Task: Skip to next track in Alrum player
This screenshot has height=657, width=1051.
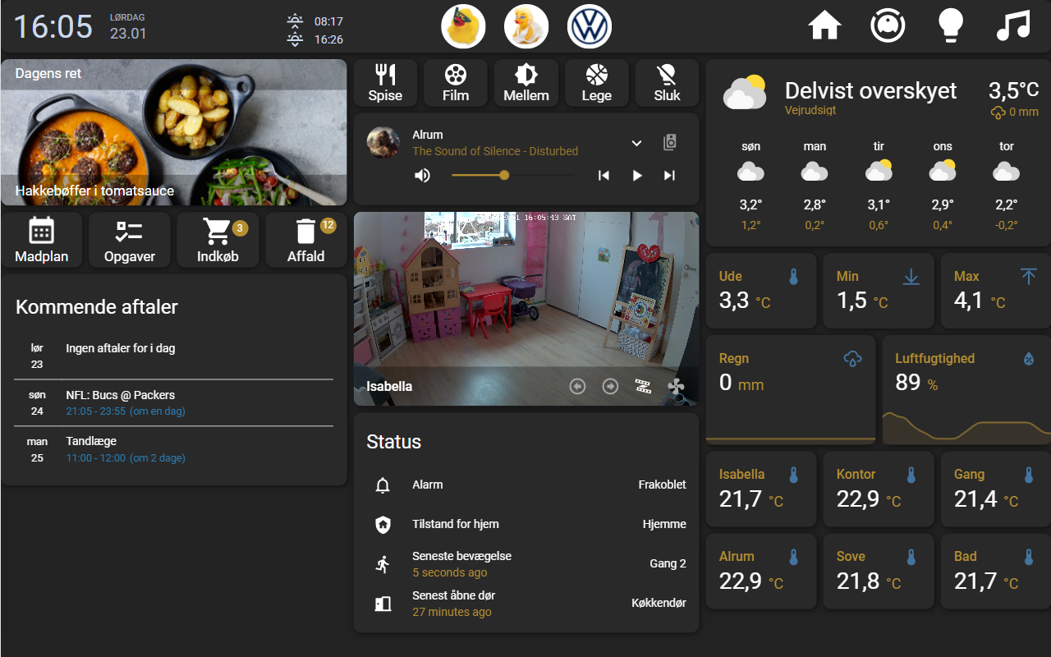Action: [669, 175]
